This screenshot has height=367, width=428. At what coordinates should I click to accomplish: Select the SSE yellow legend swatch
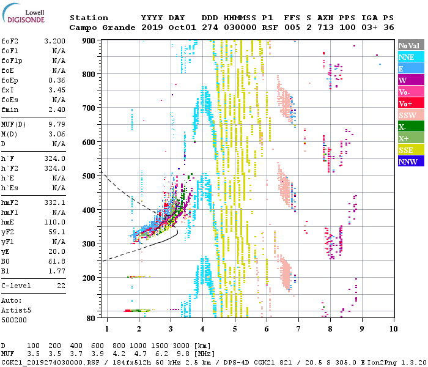[411, 150]
